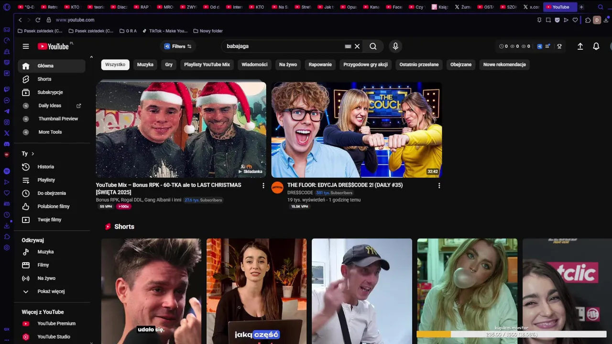The image size is (612, 344).
Task: Open 'Historia' in sidebar
Action: click(52, 167)
